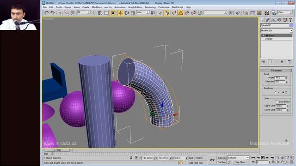Open the Named Selection Sets dropdown
This screenshot has width=296, height=166.
[x=216, y=12]
